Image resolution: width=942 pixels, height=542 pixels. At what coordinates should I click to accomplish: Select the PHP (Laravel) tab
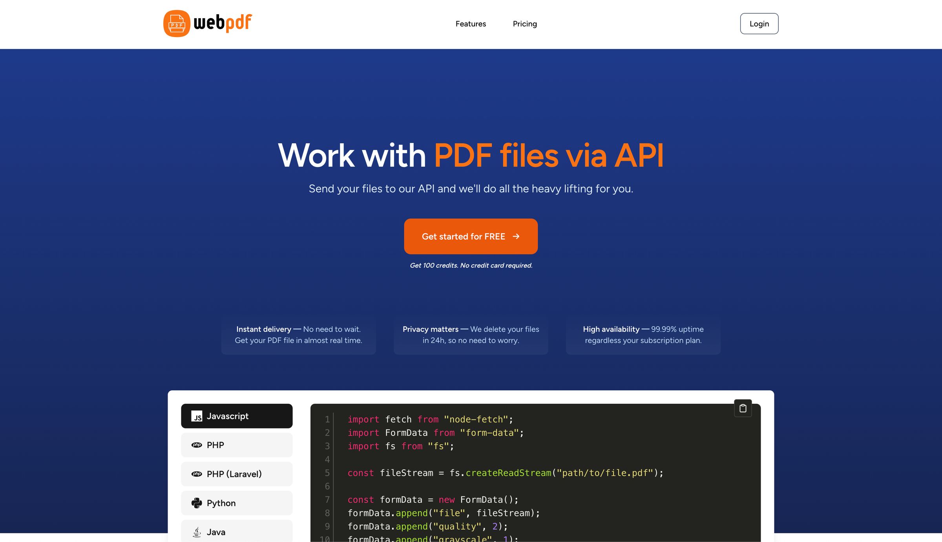pyautogui.click(x=236, y=474)
